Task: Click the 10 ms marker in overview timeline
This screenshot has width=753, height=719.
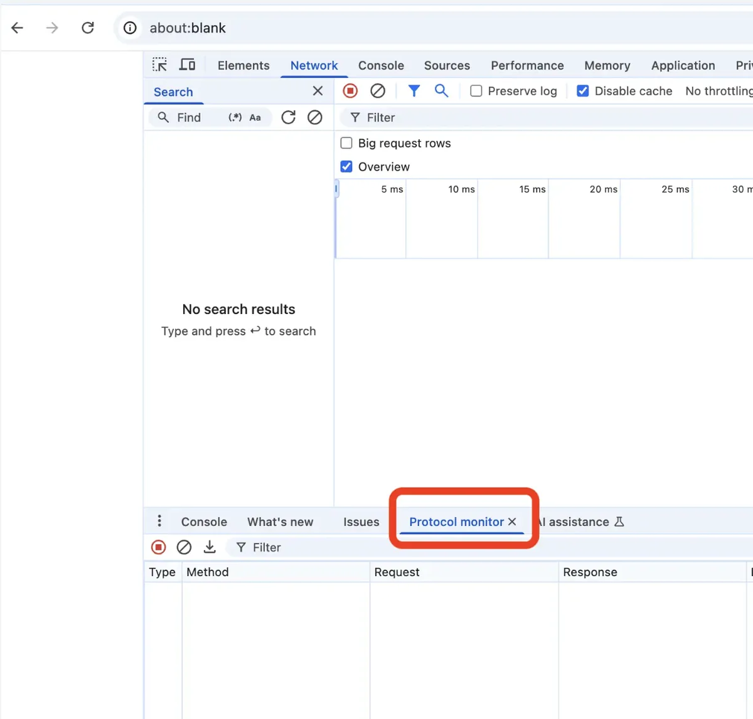Action: (461, 189)
